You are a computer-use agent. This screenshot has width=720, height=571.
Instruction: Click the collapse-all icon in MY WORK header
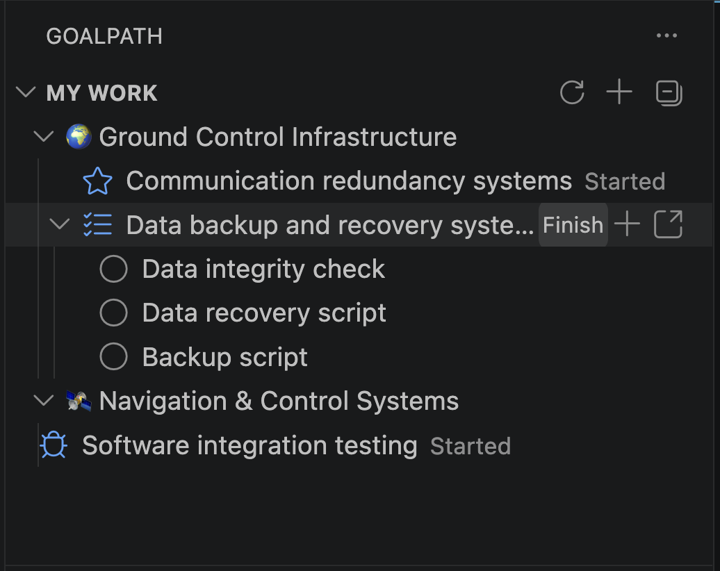pos(668,93)
